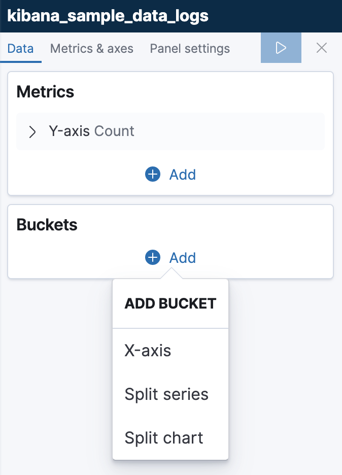This screenshot has height=475, width=342.
Task: Choose X-axis from the Add Bucket menu
Action: tap(148, 351)
